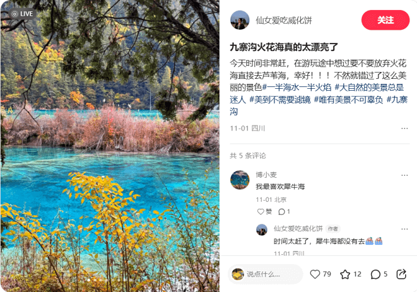Open hashtag #美到不需要滤镜

pos(280,100)
